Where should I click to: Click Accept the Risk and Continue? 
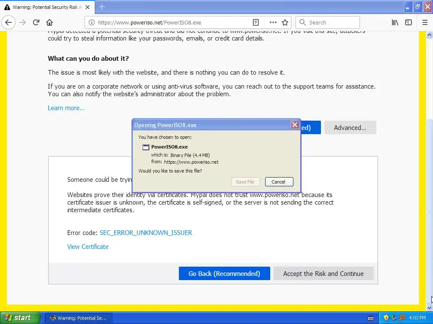coord(323,273)
